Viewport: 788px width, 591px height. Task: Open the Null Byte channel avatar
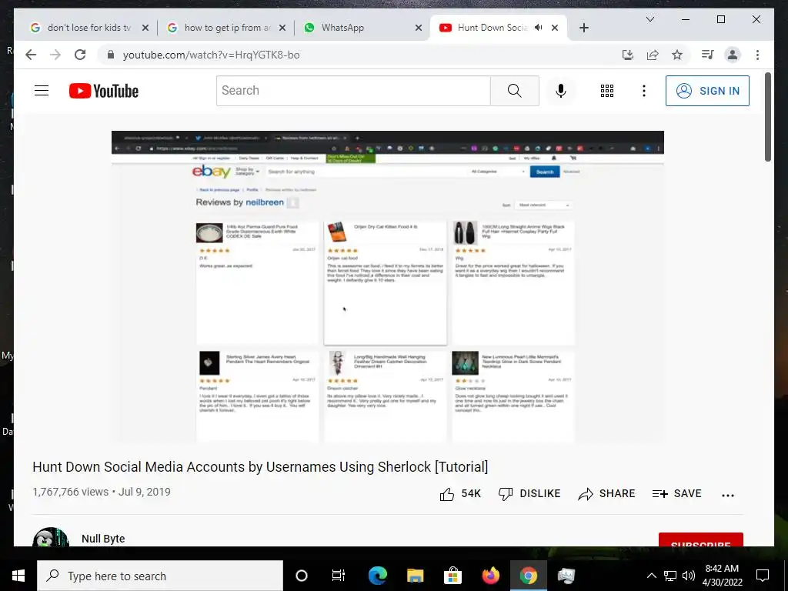[x=50, y=536]
